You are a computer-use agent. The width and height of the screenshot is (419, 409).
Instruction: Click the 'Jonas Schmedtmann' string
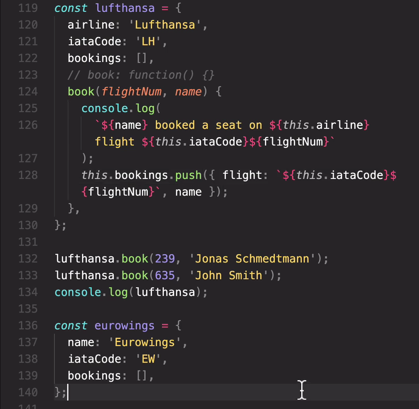(x=252, y=258)
